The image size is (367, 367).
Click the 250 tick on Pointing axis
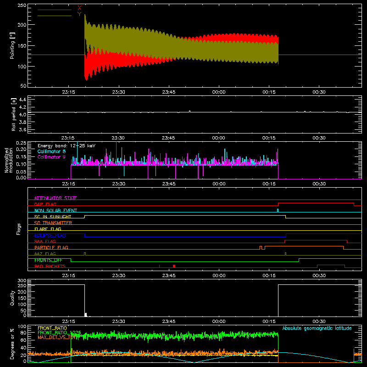[22, 6]
